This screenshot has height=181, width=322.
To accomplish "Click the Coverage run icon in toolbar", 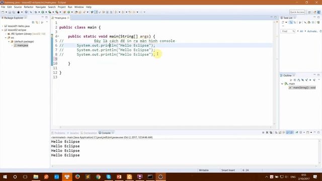I will pos(50,12).
